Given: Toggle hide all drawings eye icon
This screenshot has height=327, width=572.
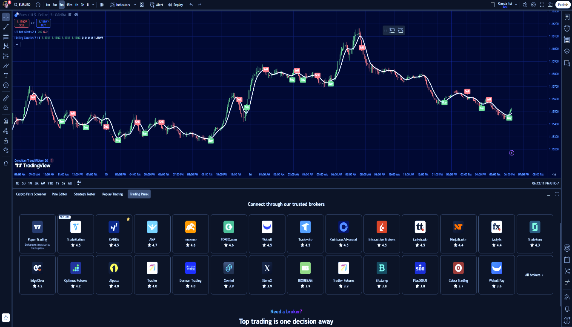Looking at the screenshot, I should (x=6, y=150).
